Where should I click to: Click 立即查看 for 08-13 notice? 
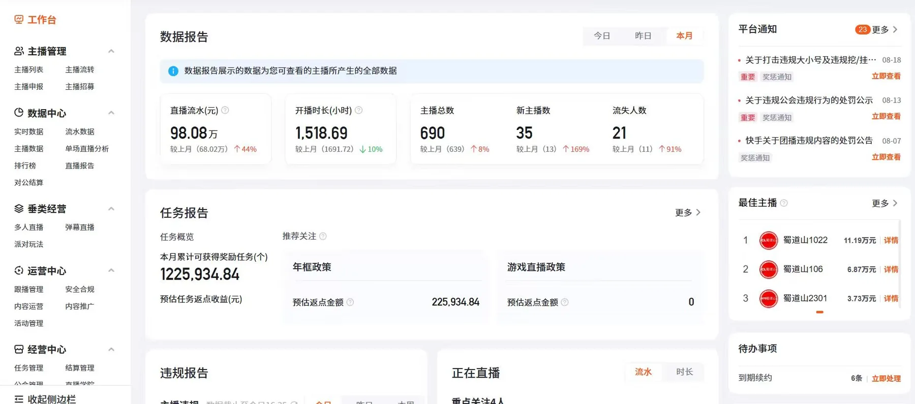coord(886,117)
